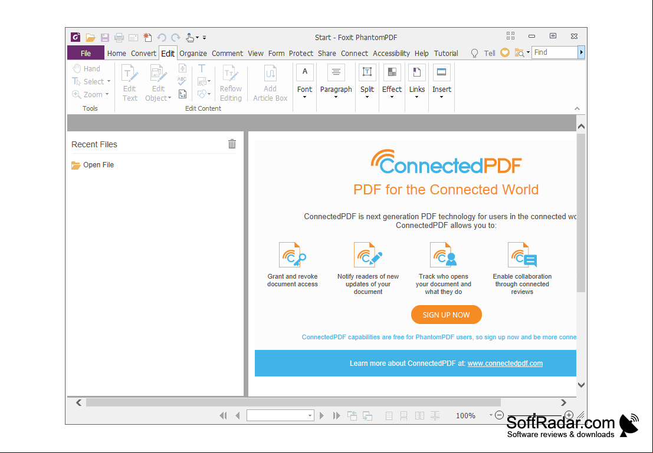Click the advanced search folder icon
Screen dimensions: 653x453
tap(519, 53)
